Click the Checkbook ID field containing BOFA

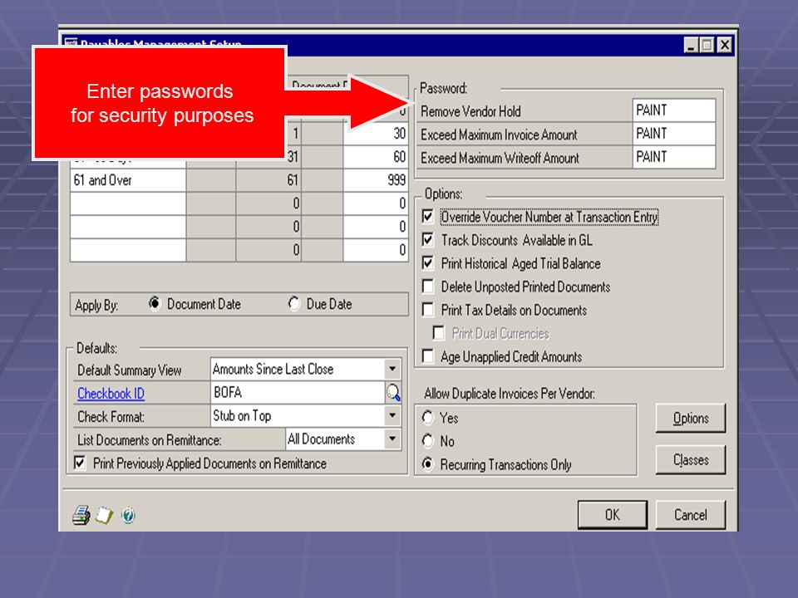tap(298, 393)
